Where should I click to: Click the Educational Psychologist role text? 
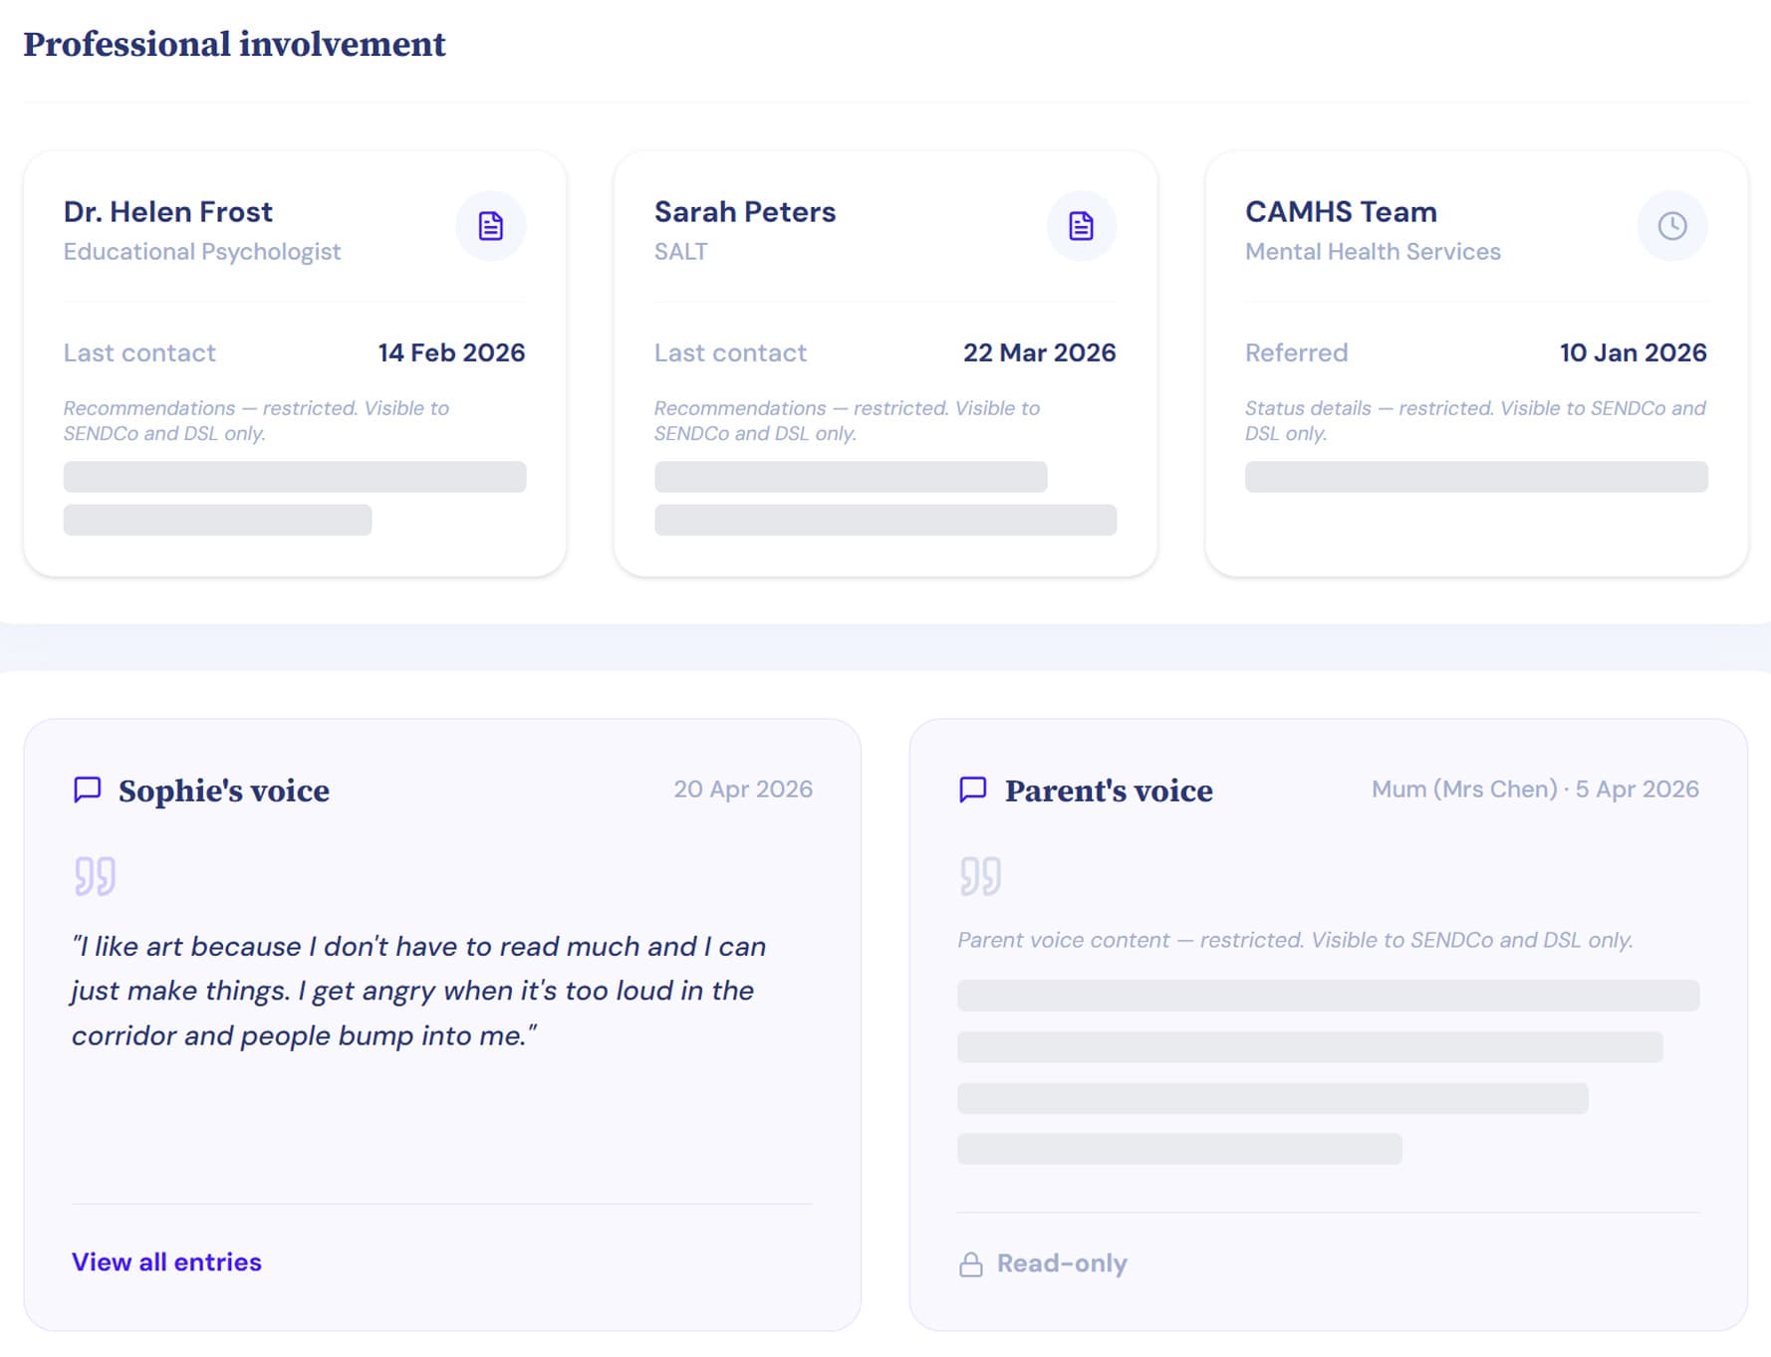[x=202, y=251]
